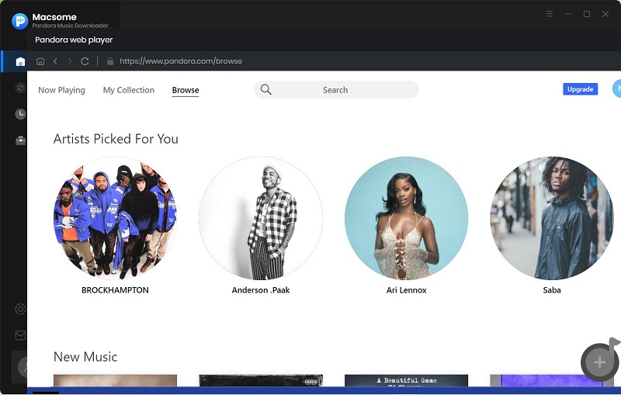The width and height of the screenshot is (621, 395).
Task: Open the Anderson .Paak artist photo
Action: click(261, 218)
